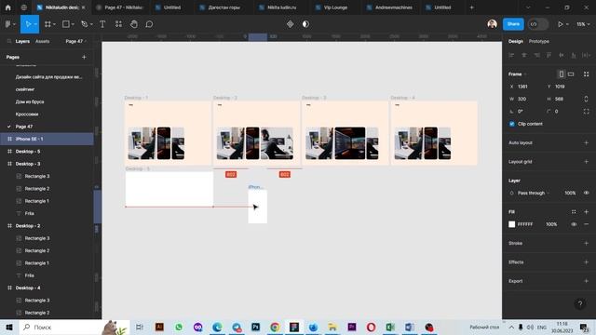Toggle Clip content checkbox
This screenshot has height=335, width=596.
(511, 124)
